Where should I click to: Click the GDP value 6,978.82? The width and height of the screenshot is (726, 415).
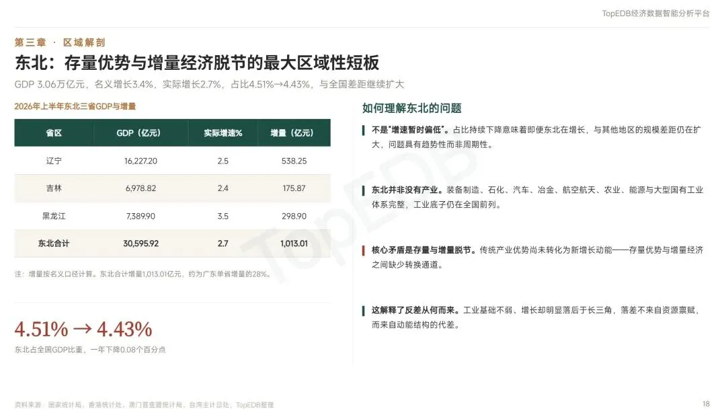(140, 188)
